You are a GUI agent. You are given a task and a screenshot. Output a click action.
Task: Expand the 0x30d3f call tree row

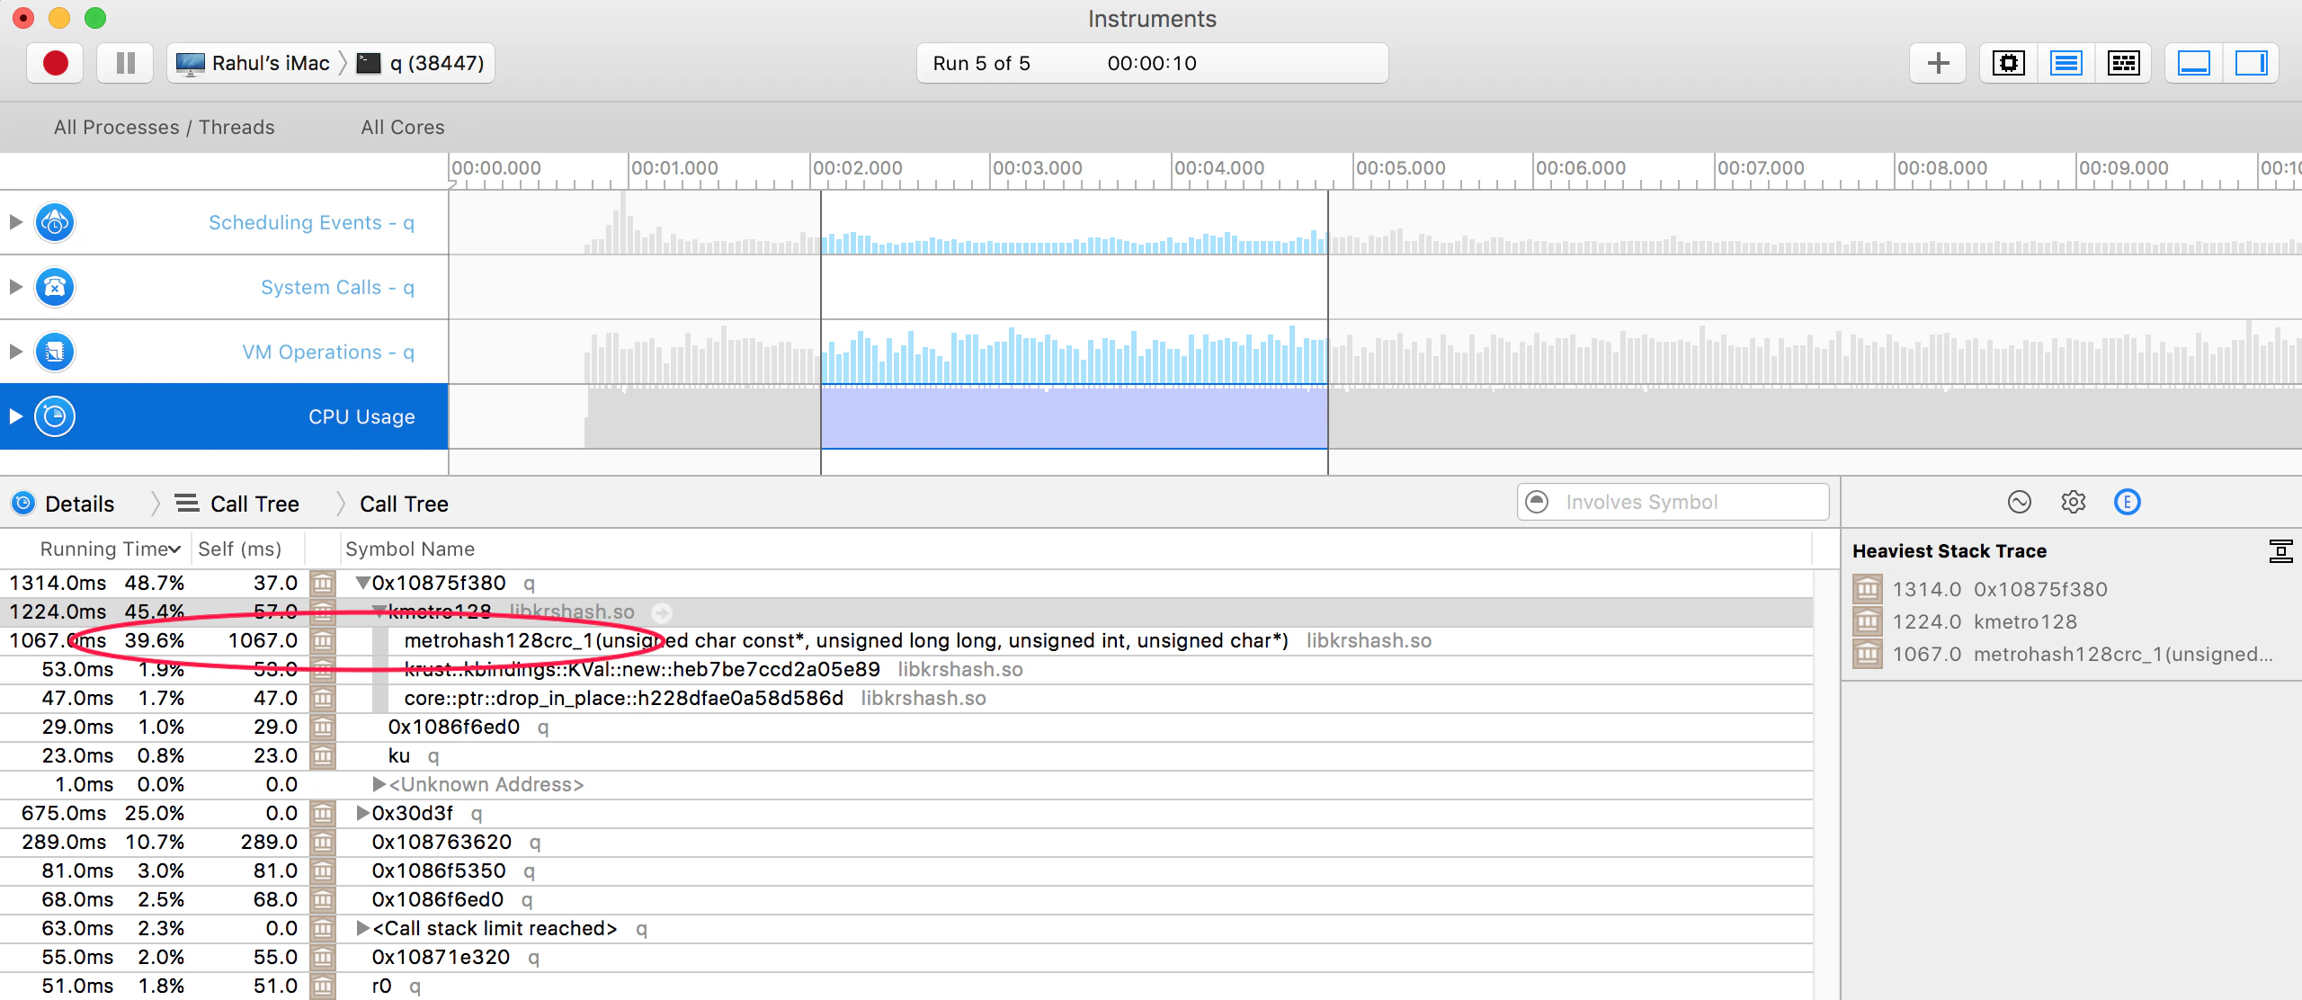coord(362,813)
